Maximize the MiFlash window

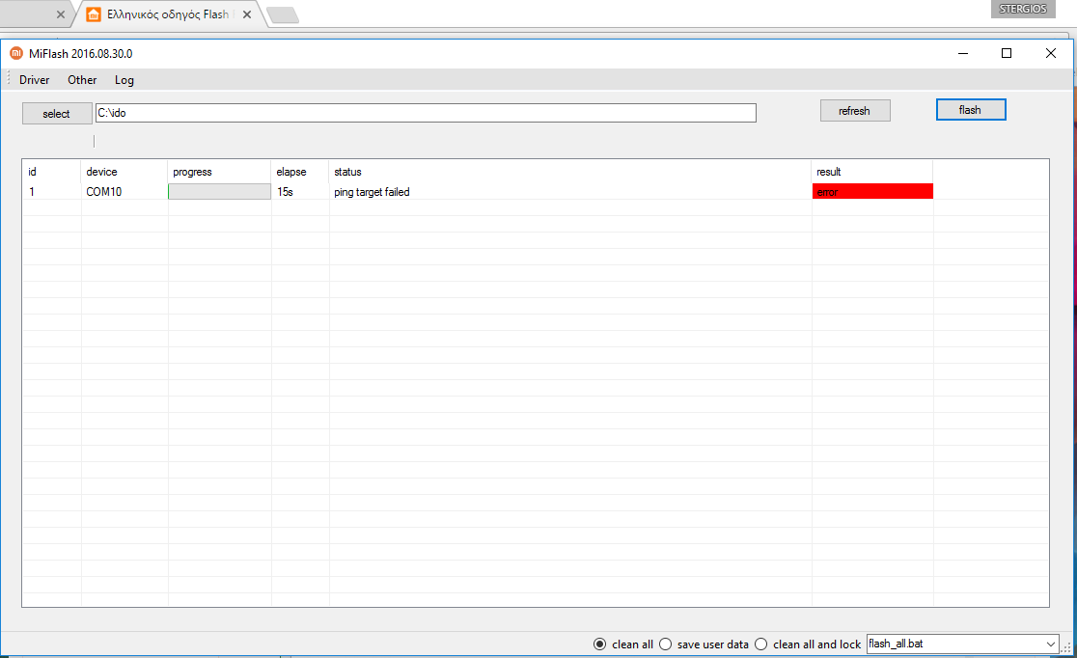tap(1007, 54)
